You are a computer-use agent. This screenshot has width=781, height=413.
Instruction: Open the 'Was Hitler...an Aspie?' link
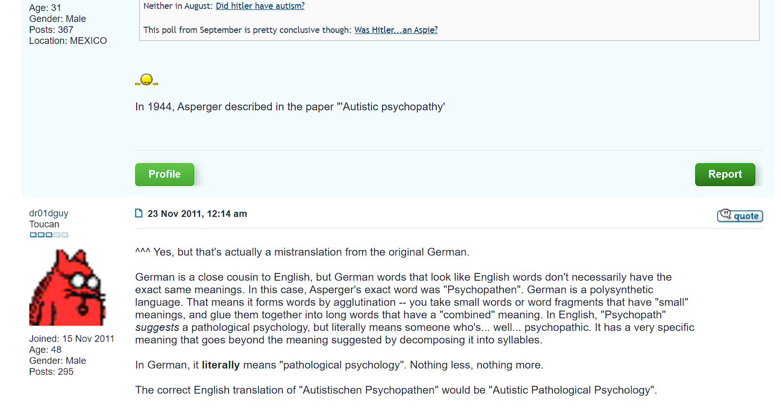point(396,30)
